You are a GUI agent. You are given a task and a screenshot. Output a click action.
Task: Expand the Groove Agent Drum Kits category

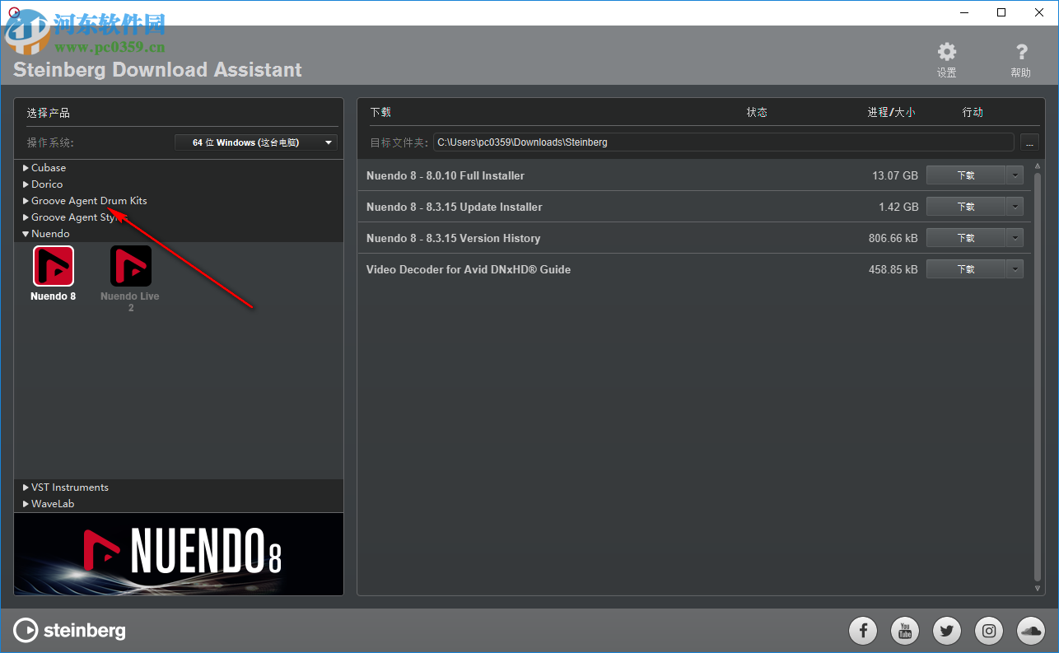pos(88,200)
